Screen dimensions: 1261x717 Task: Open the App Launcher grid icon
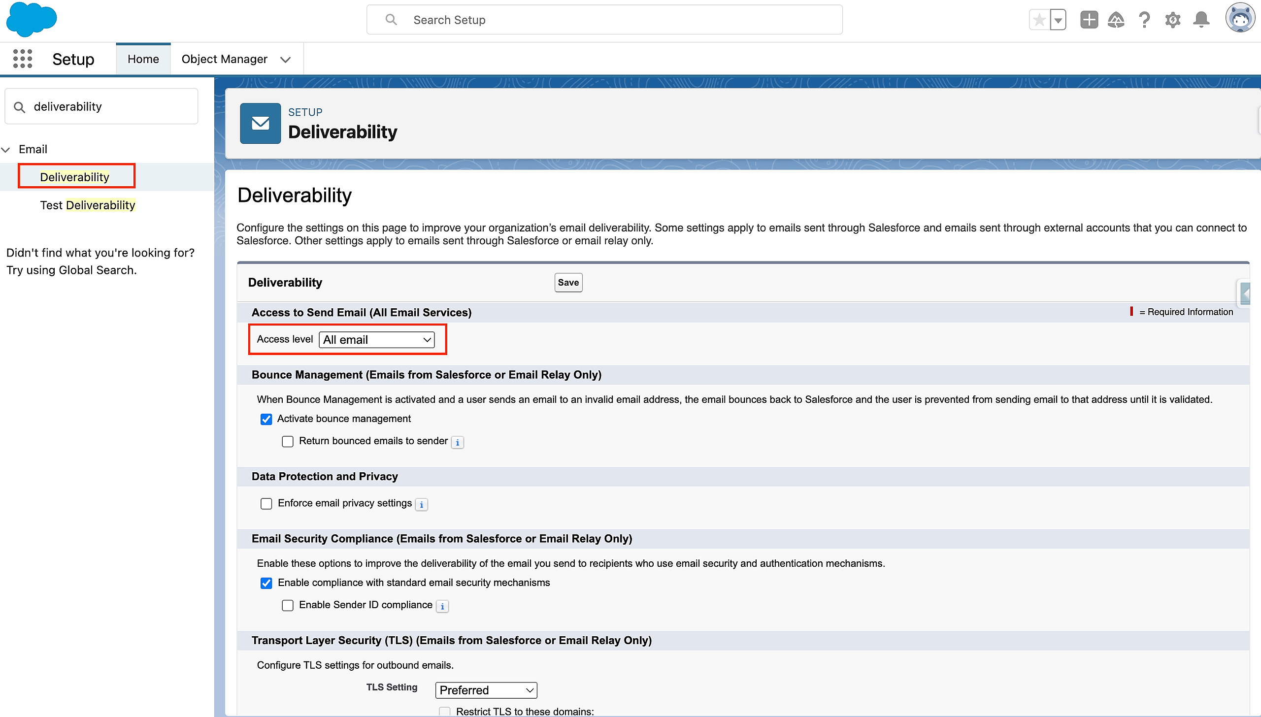[x=23, y=59]
